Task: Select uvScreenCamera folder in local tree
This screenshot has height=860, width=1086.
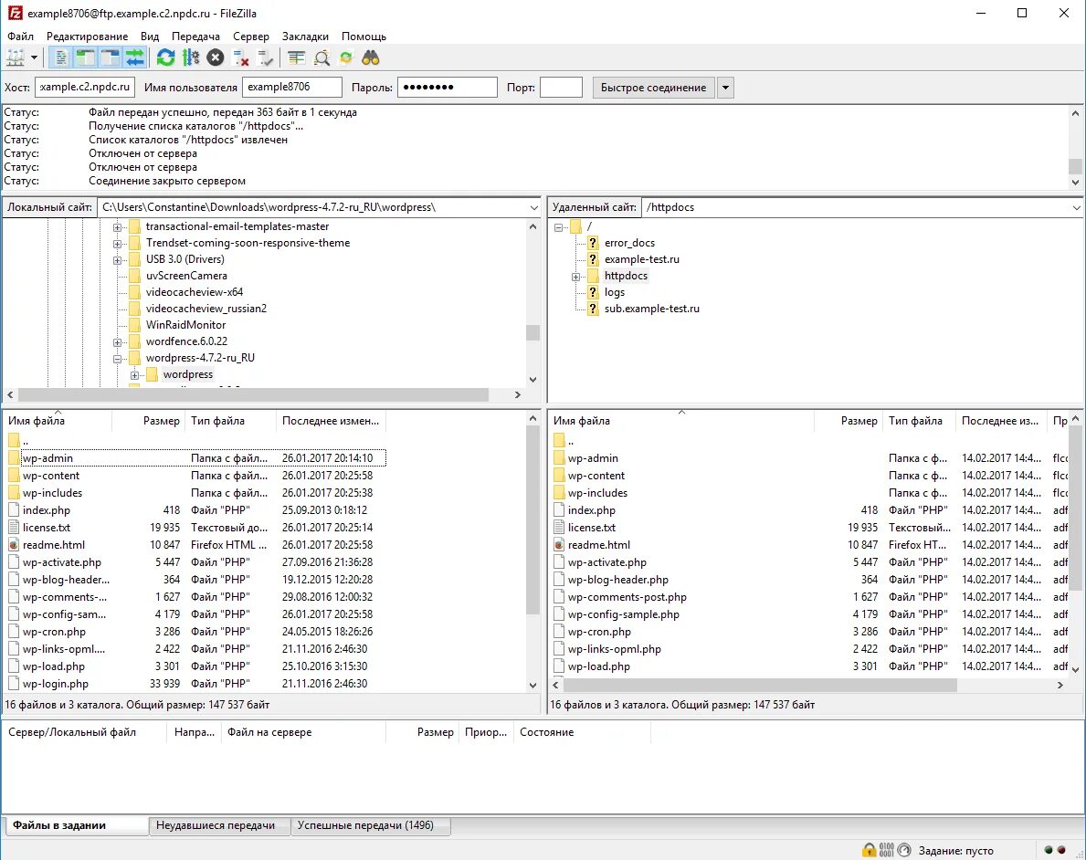Action: (x=186, y=276)
